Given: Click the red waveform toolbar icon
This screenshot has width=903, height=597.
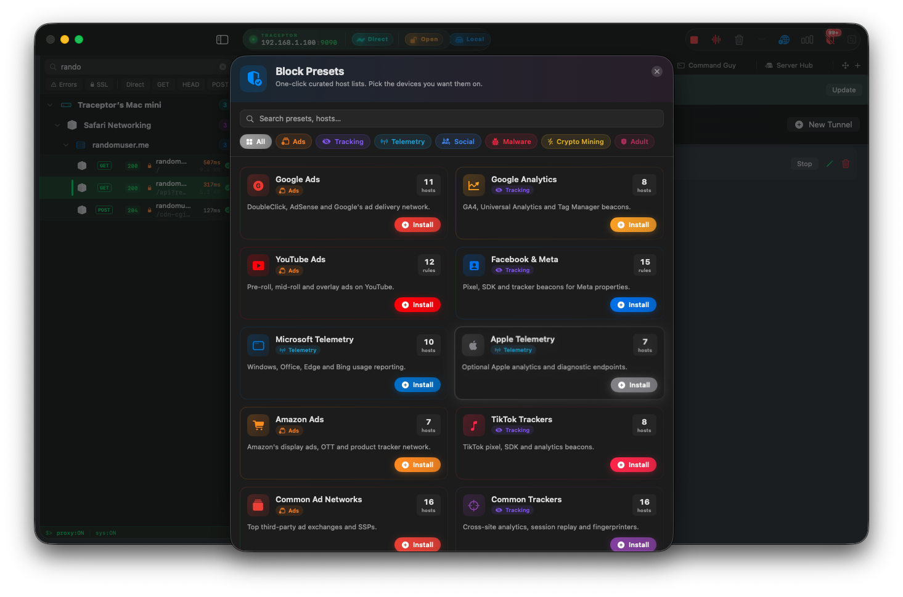Looking at the screenshot, I should coord(716,40).
